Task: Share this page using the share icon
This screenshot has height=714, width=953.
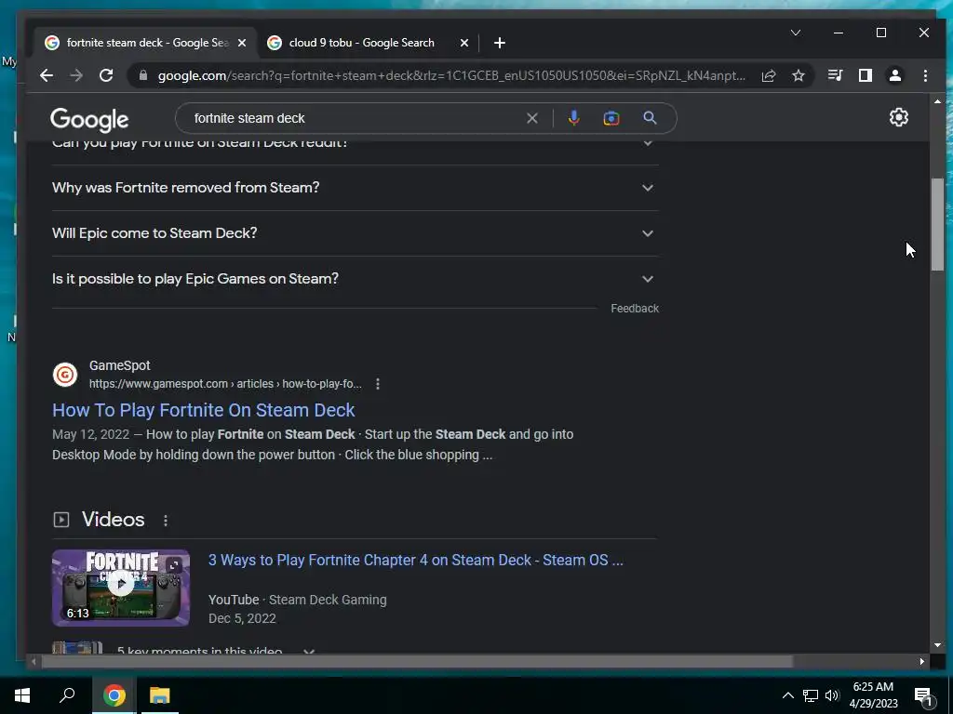Action: pyautogui.click(x=769, y=75)
